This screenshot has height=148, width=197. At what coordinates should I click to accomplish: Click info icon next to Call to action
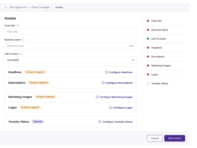[21, 54]
